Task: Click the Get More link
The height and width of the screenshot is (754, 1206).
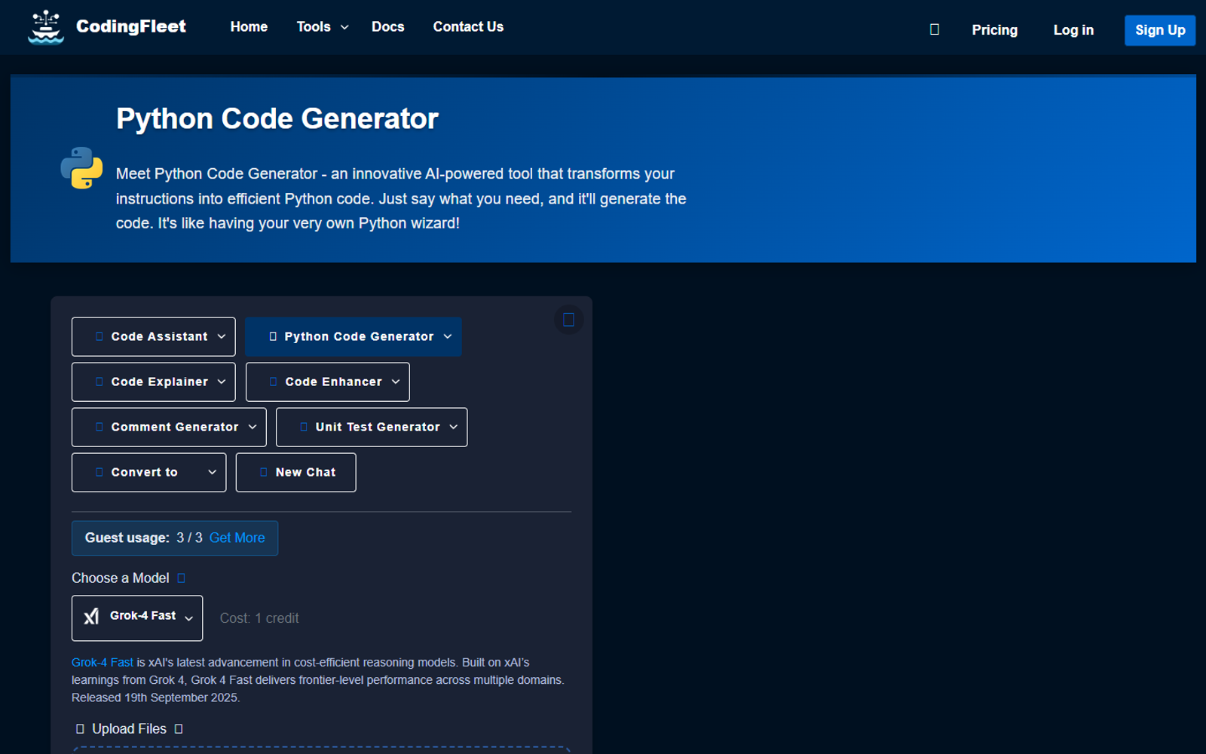Action: [237, 538]
